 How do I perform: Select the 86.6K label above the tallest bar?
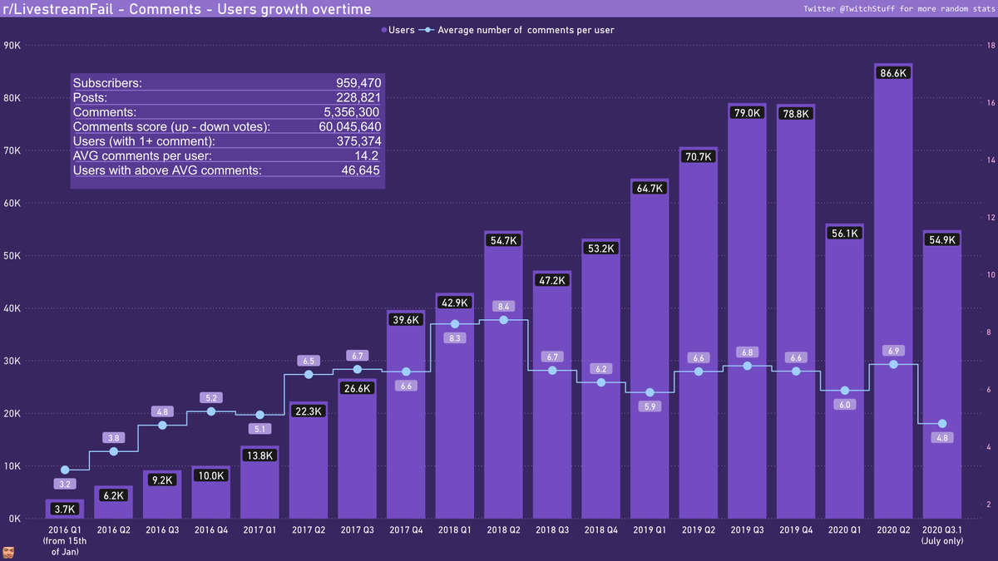point(893,71)
